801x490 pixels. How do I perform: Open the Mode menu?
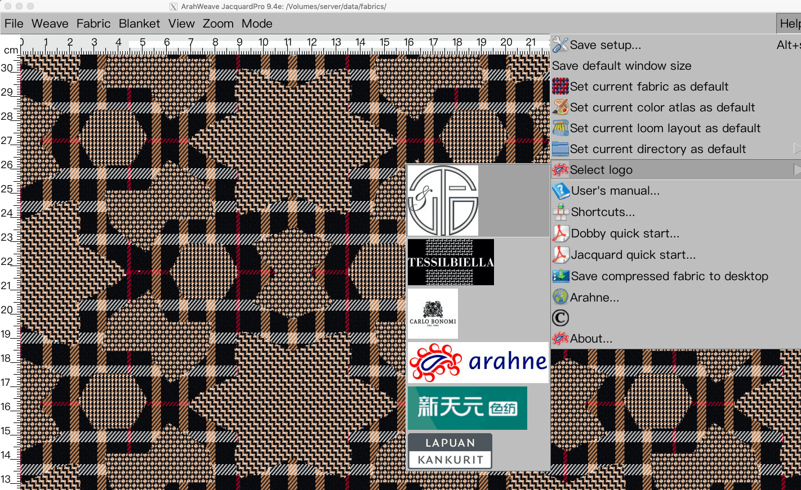pyautogui.click(x=257, y=24)
